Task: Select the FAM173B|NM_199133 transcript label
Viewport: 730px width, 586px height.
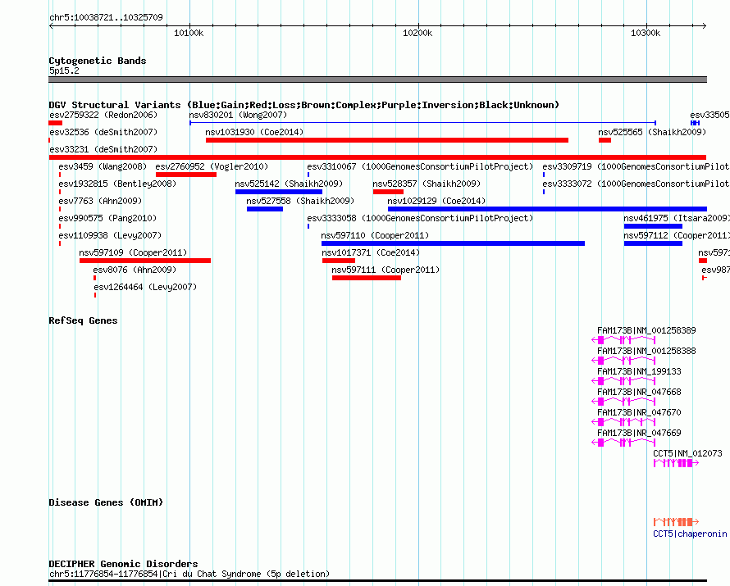Action: click(639, 371)
